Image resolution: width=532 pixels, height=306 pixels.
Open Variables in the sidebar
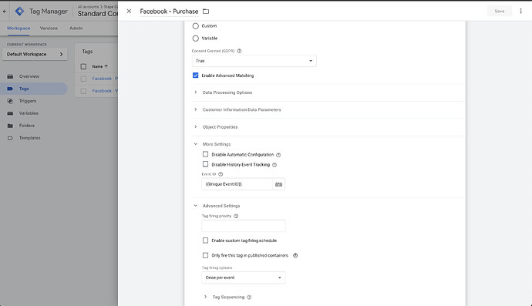[29, 113]
